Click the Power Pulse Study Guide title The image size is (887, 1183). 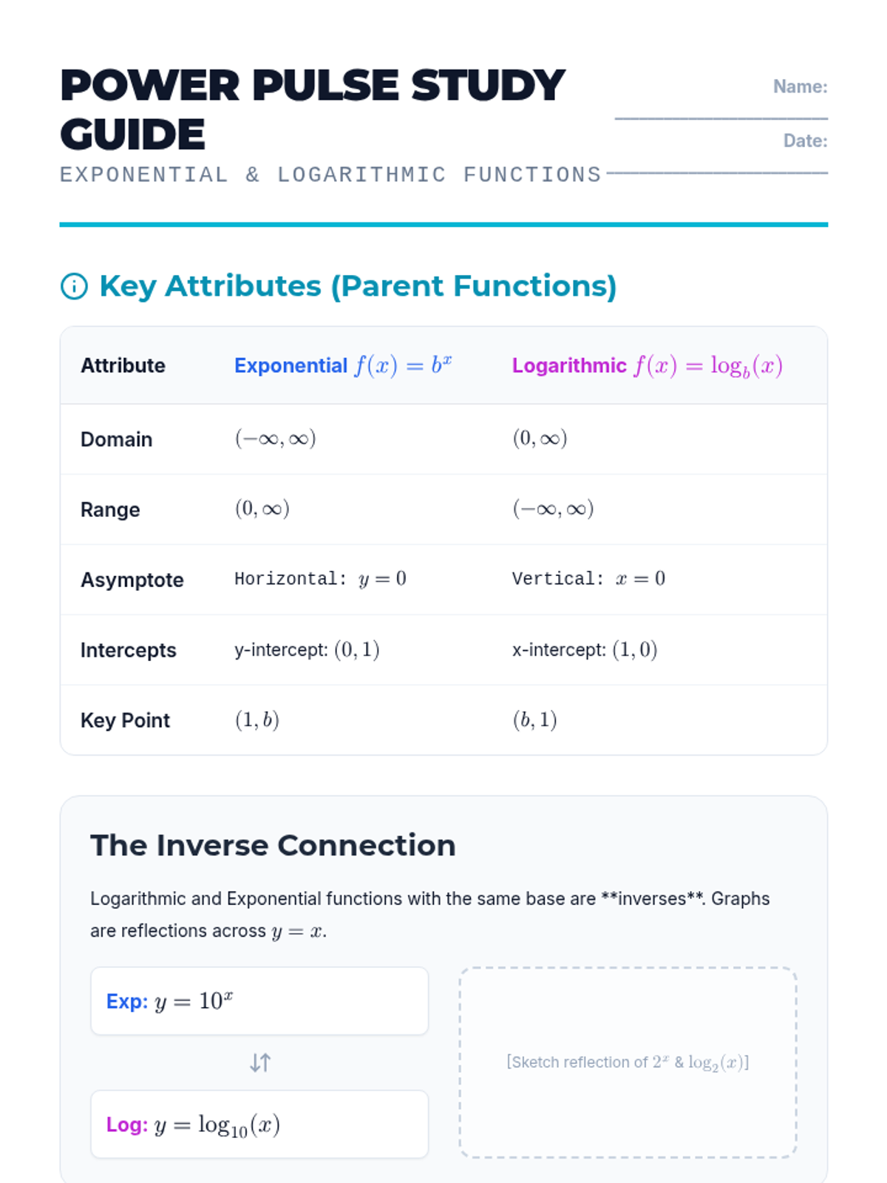point(312,109)
